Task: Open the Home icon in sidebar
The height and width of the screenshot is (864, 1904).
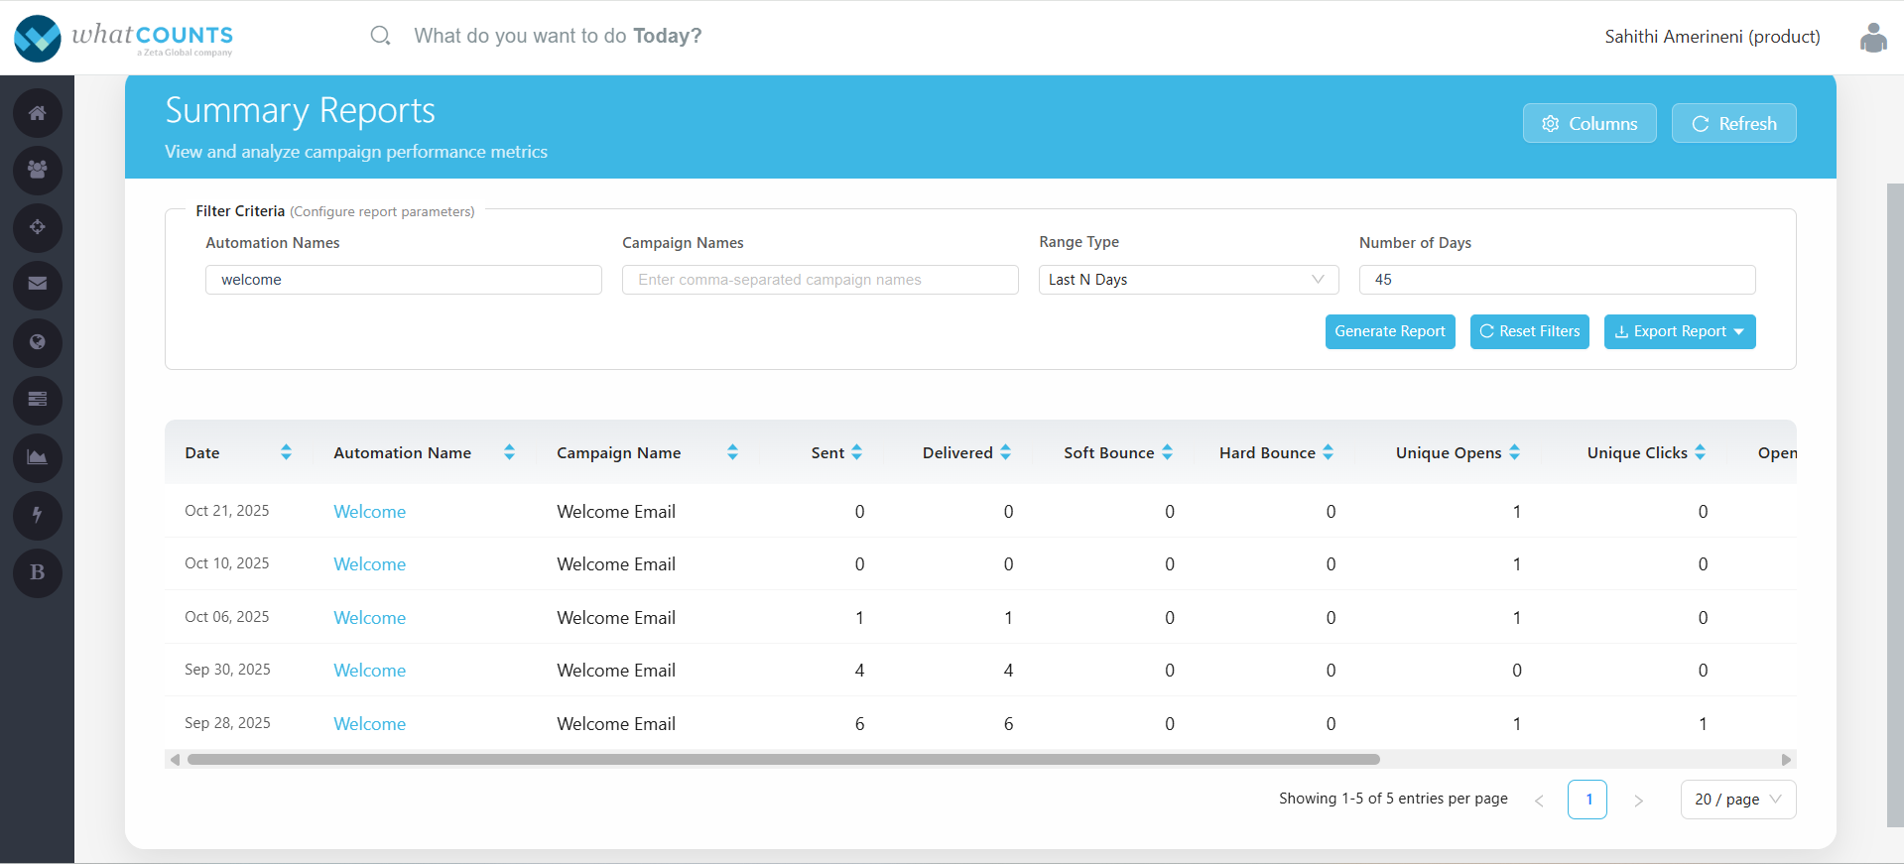Action: 38,113
